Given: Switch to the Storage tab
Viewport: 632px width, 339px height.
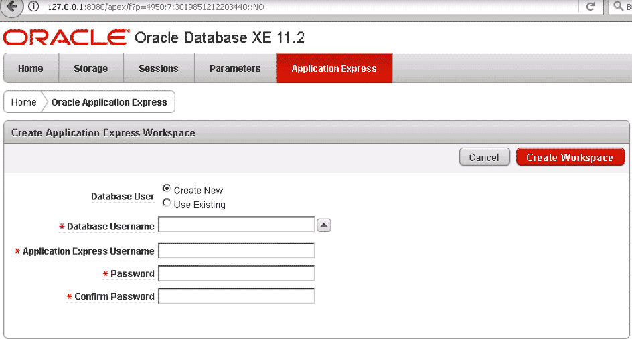Looking at the screenshot, I should coord(90,68).
